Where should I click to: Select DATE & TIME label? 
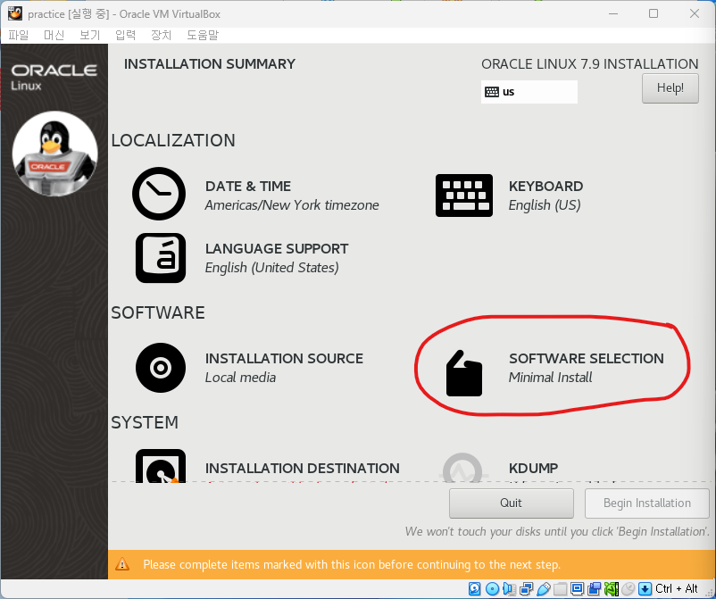pyautogui.click(x=248, y=187)
